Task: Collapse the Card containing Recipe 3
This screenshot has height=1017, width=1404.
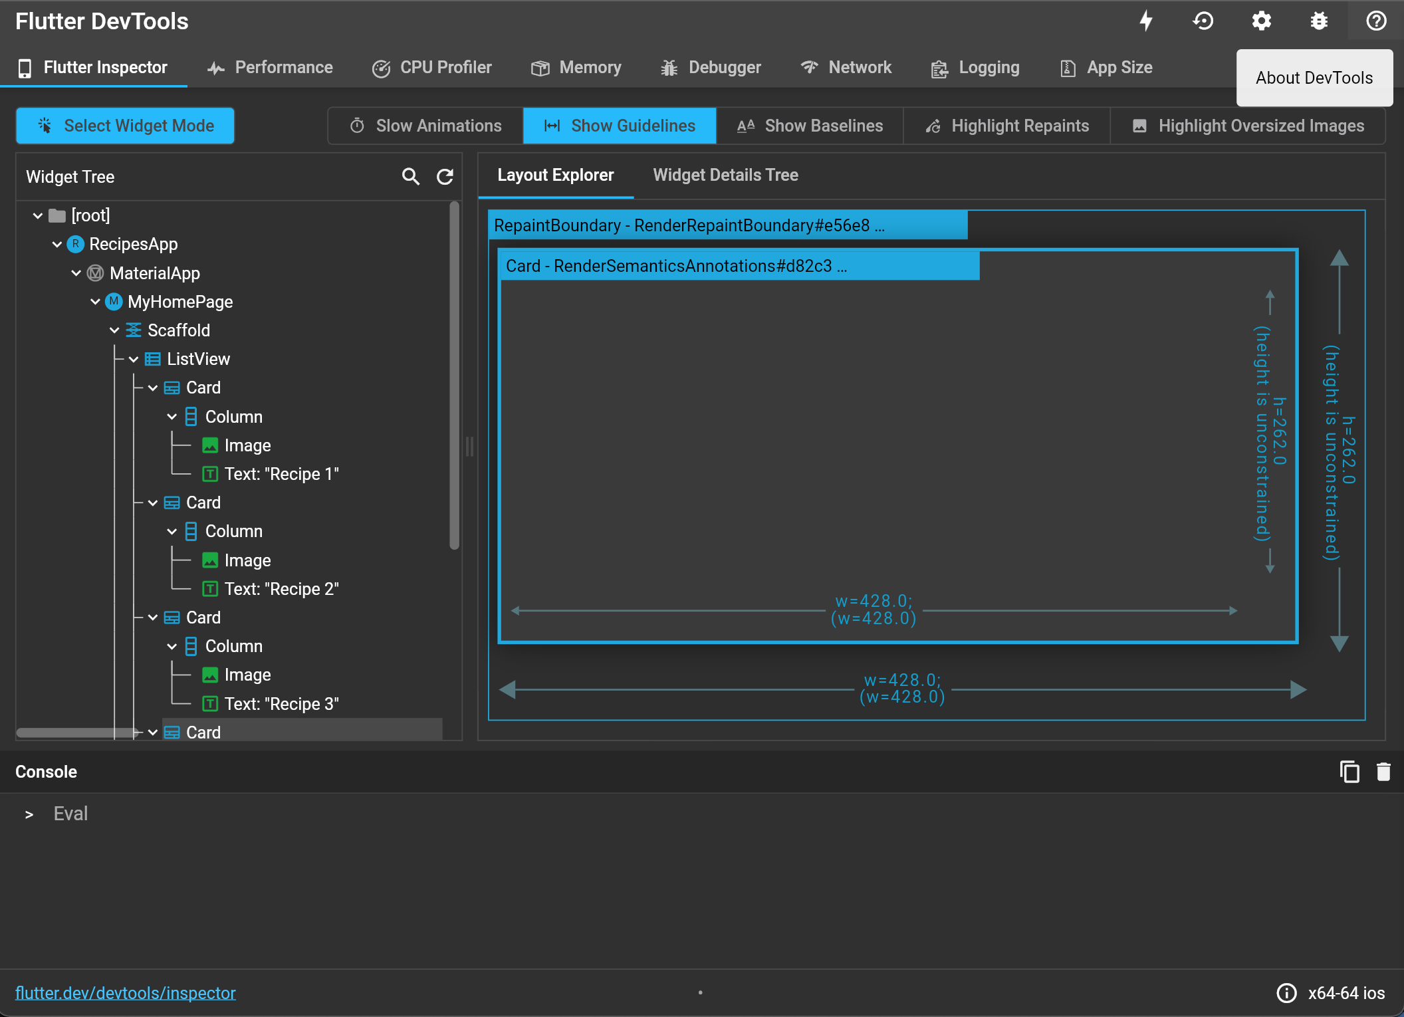Action: (153, 618)
